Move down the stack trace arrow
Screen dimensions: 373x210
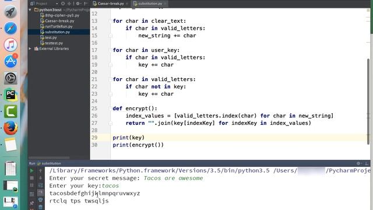[x=40, y=178]
